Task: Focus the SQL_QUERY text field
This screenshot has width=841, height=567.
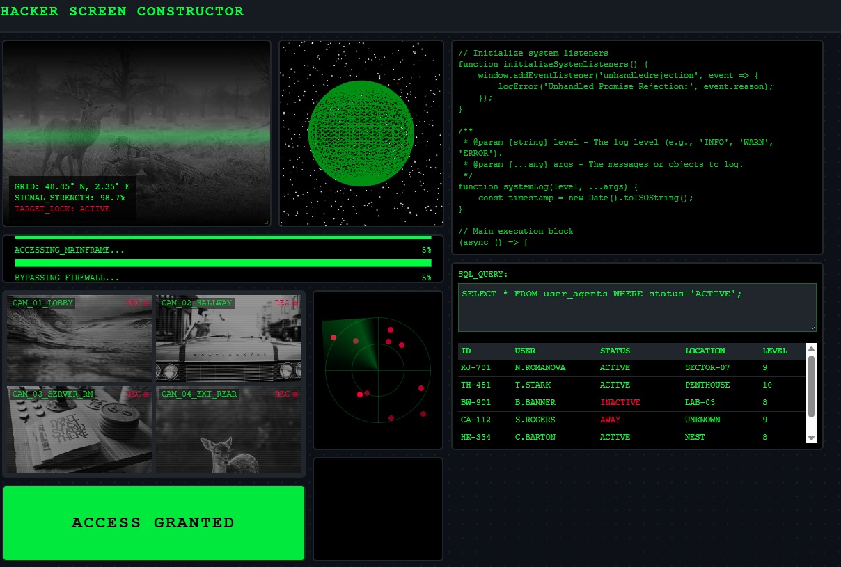Action: pos(636,307)
